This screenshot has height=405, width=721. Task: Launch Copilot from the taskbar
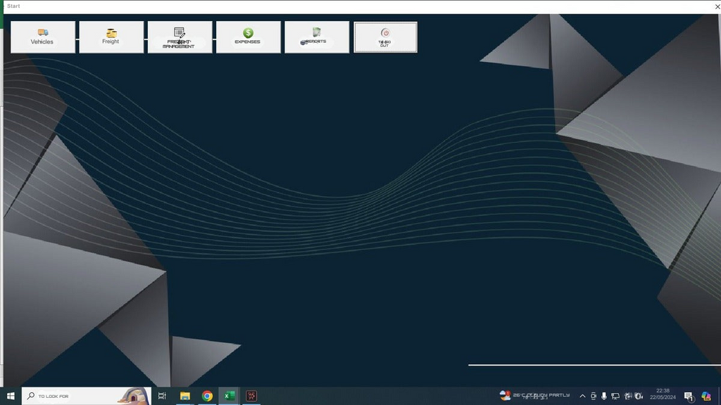pos(706,396)
